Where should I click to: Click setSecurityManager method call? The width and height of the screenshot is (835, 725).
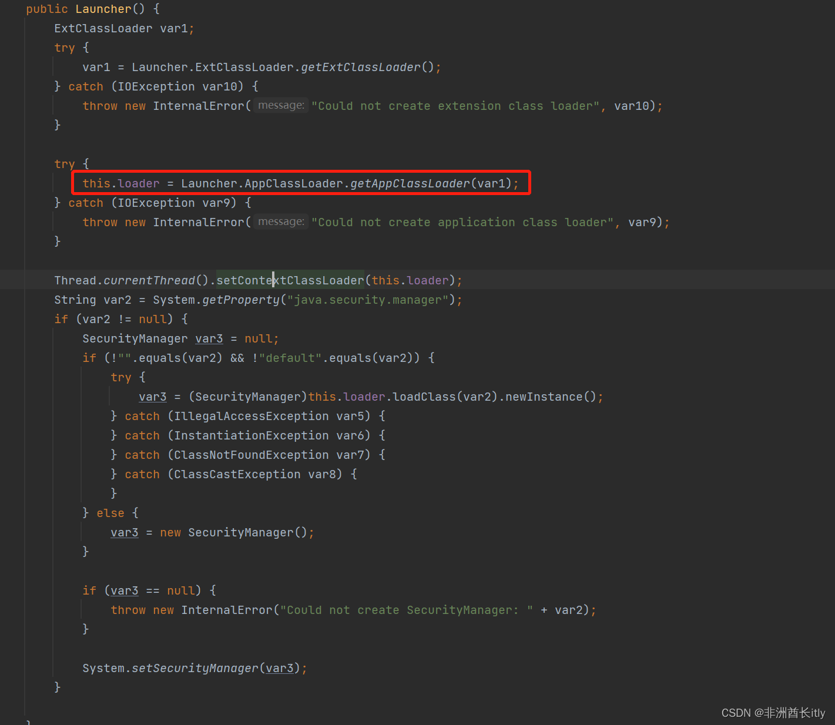click(x=195, y=668)
